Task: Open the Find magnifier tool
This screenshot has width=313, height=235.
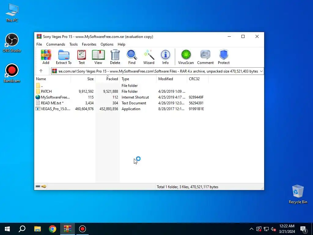Action: pos(132,57)
